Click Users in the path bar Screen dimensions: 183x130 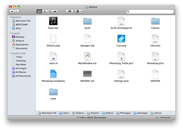click(x=64, y=113)
